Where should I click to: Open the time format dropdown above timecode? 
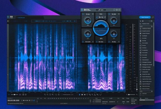pos(10,98)
